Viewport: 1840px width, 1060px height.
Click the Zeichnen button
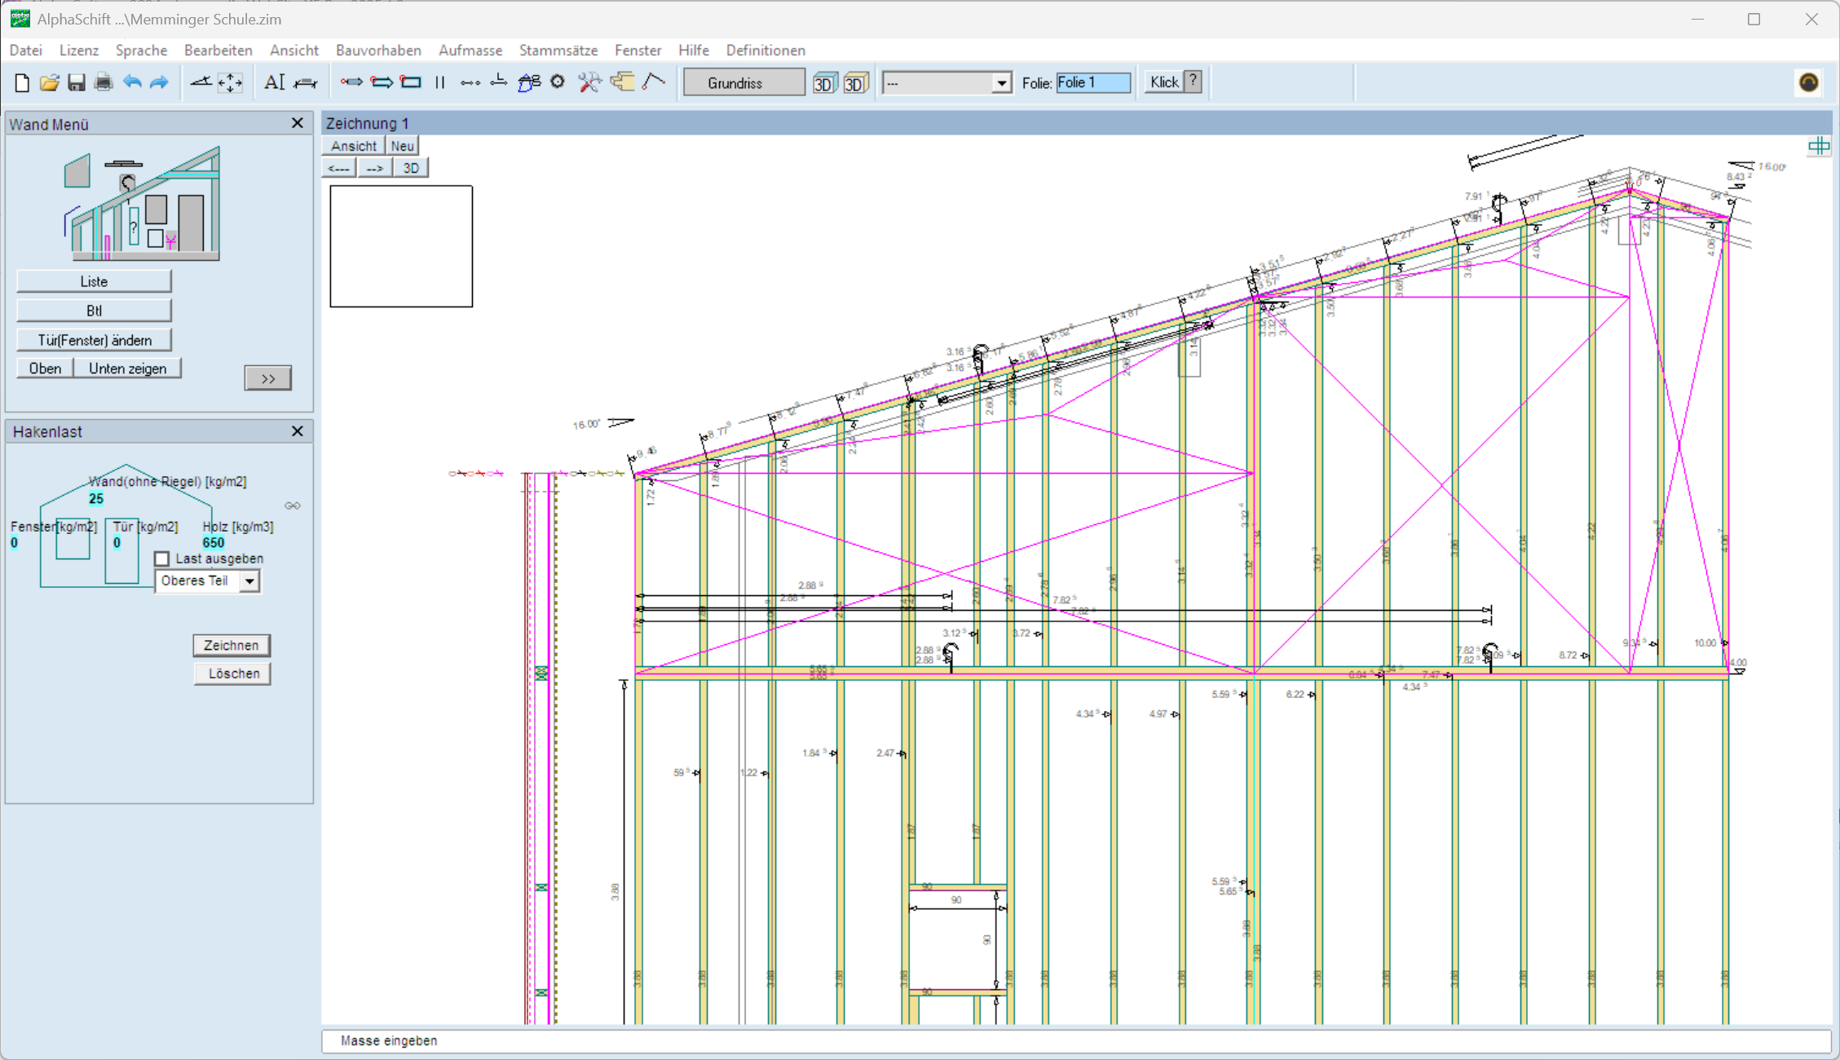coord(232,645)
